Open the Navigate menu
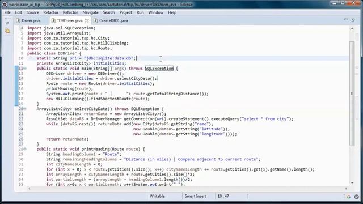The width and height of the screenshot is (363, 204). [x=90, y=12]
